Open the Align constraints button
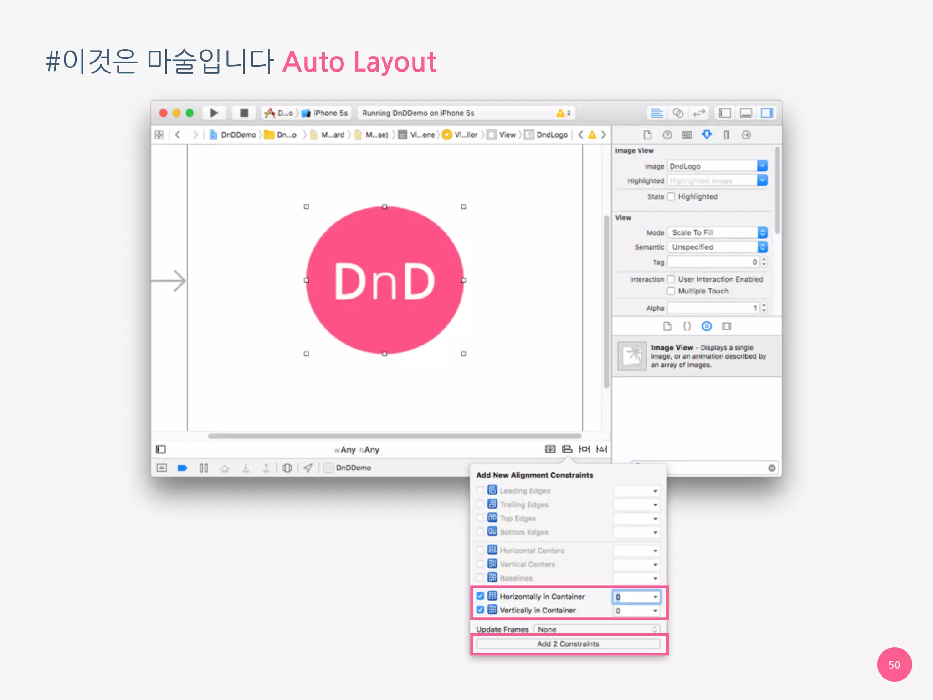Screen dimensions: 933x700 click(x=567, y=449)
